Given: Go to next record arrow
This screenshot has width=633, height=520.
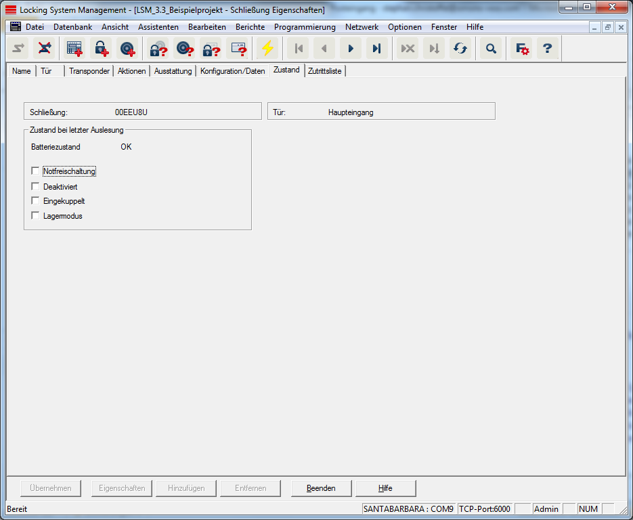Looking at the screenshot, I should click(351, 49).
